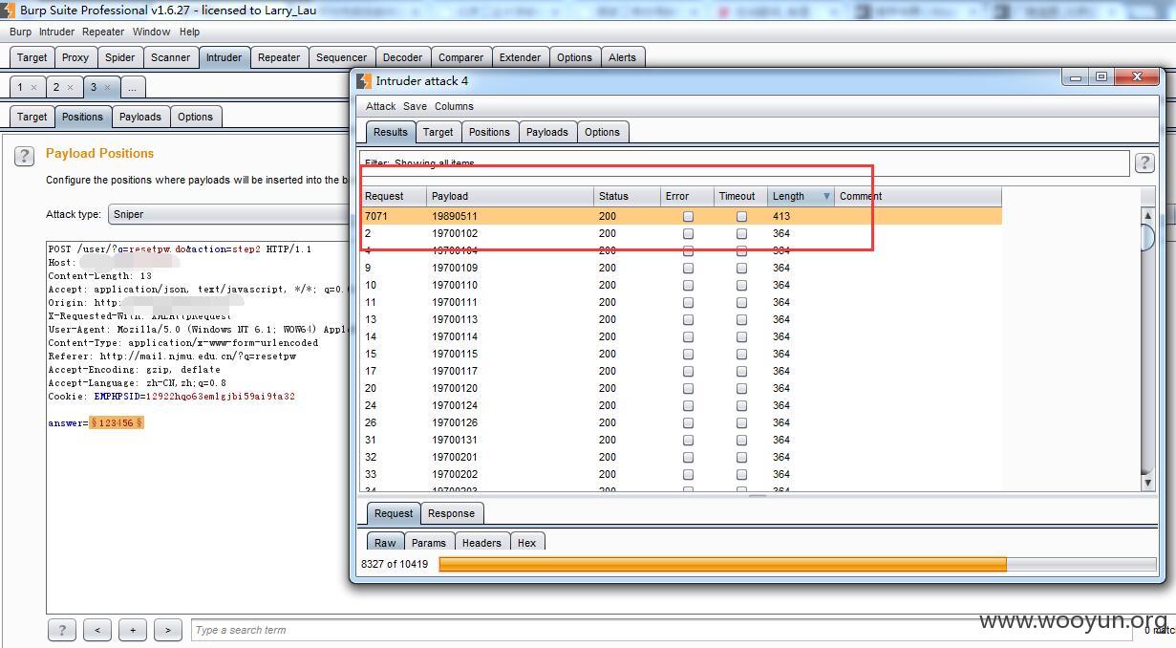The width and height of the screenshot is (1176, 648).
Task: Open the Intruder attack filter help icon
Action: pos(1144,162)
